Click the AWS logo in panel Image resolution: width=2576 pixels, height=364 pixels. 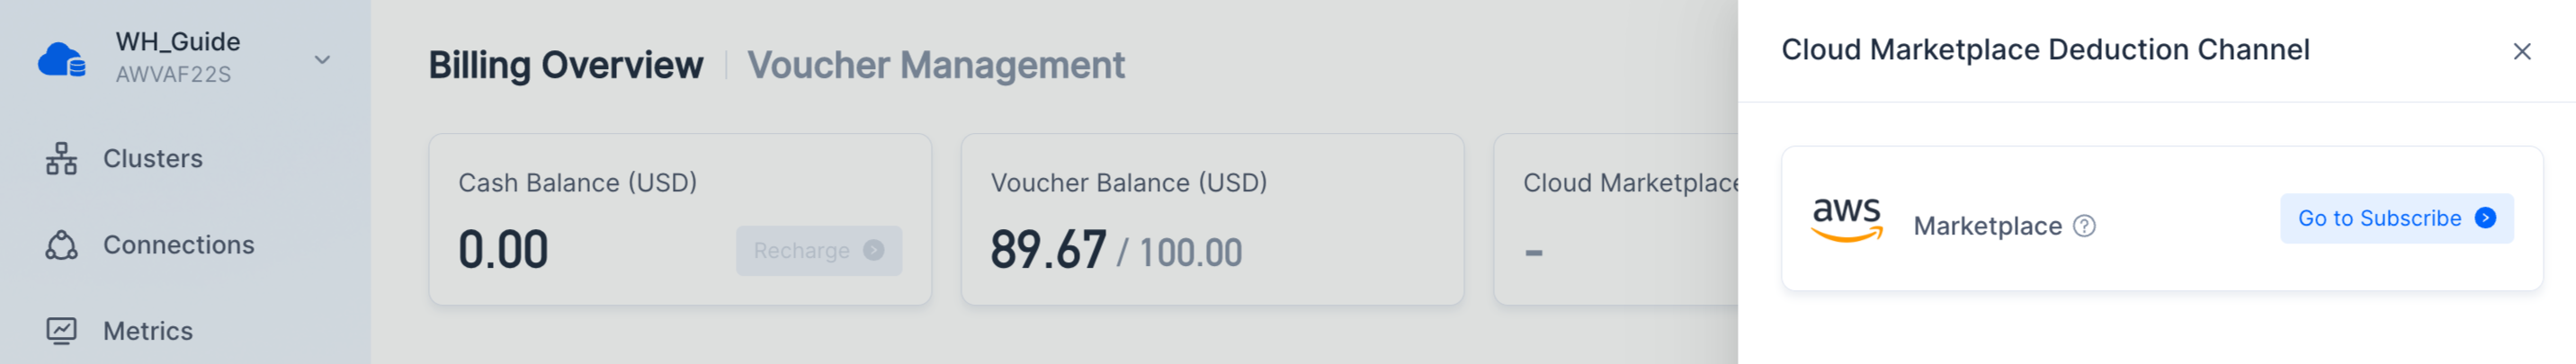pos(1846,219)
